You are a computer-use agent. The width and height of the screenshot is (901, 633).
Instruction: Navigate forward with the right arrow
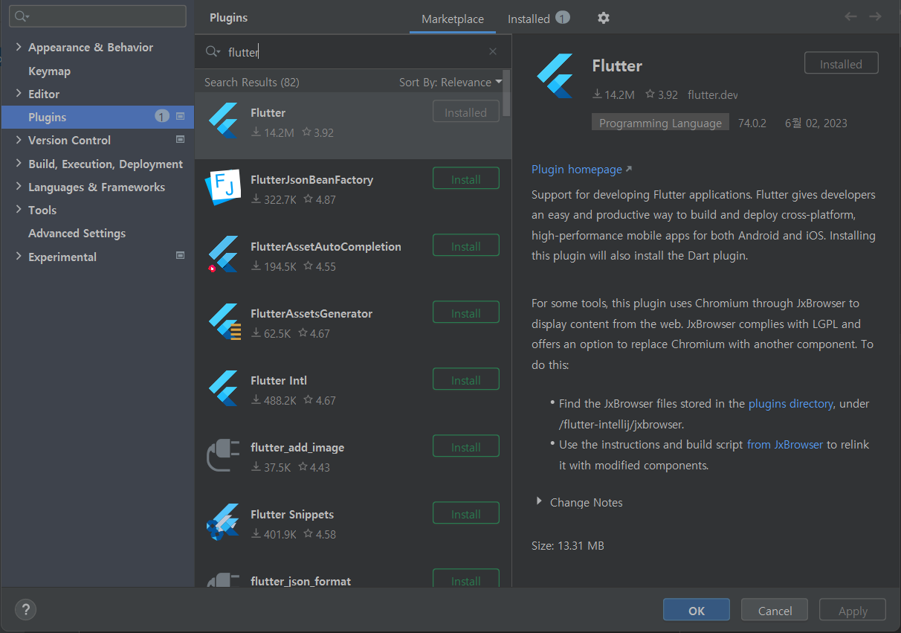(x=876, y=16)
